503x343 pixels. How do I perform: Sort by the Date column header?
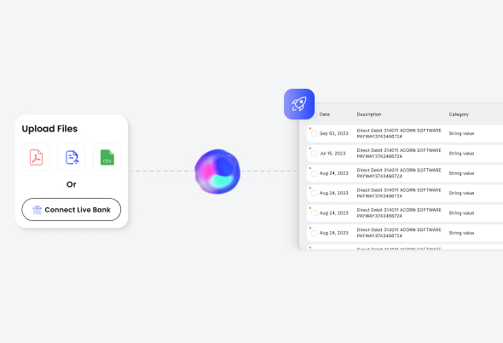click(324, 114)
